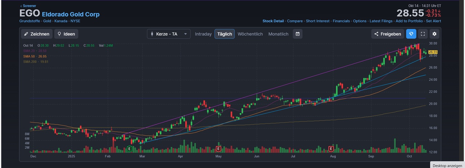The image size is (465, 168).
Task: Select the Monatlich timeframe
Action: 278,34
